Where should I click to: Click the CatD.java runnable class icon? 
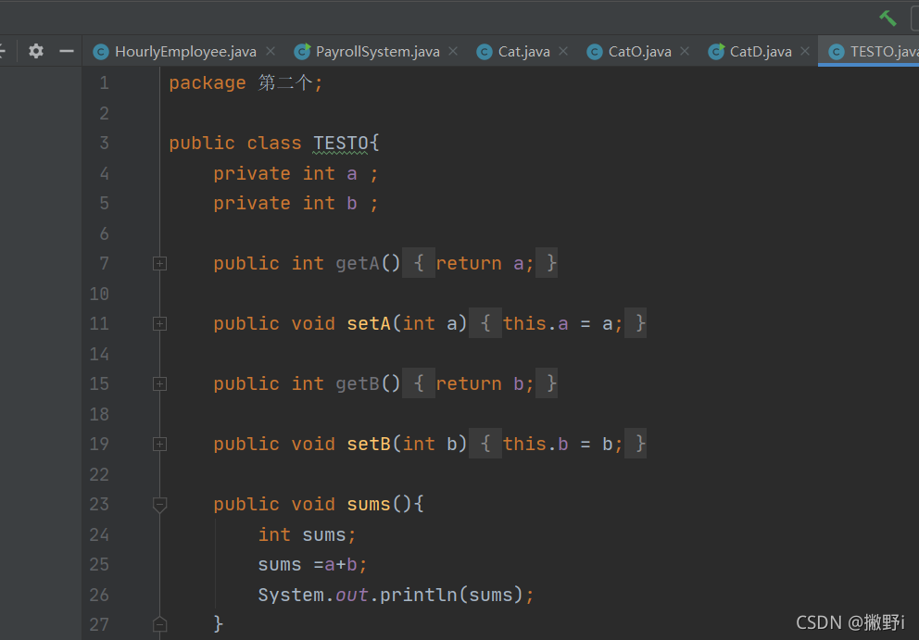[715, 52]
